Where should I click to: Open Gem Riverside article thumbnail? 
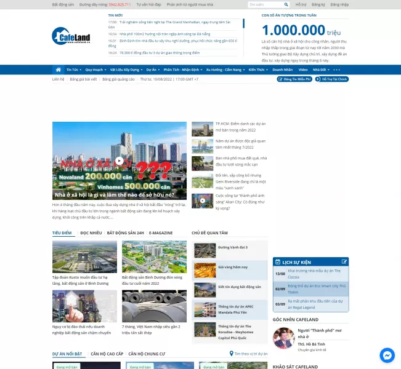202,181
